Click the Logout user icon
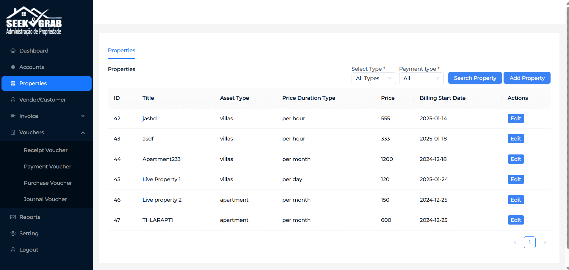This screenshot has height=270, width=569. [x=13, y=250]
